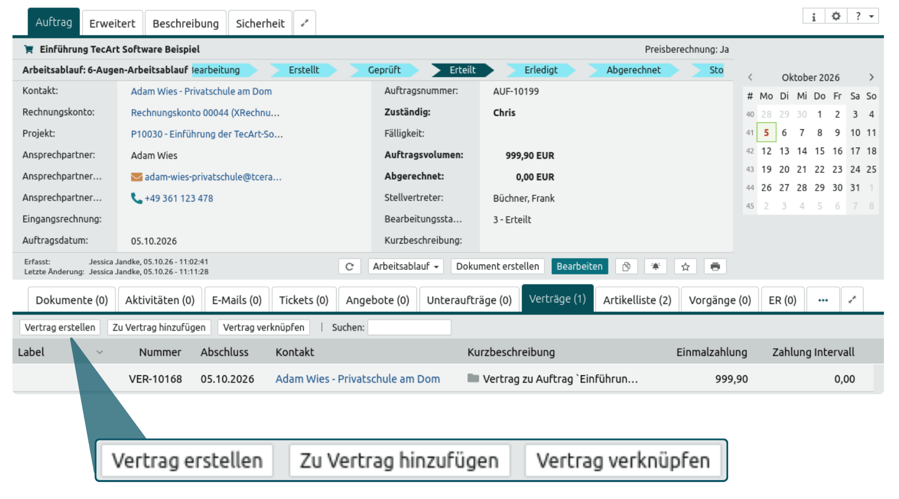Viewport: 899px width, 499px height.
Task: Click the print icon button
Action: coord(715,266)
